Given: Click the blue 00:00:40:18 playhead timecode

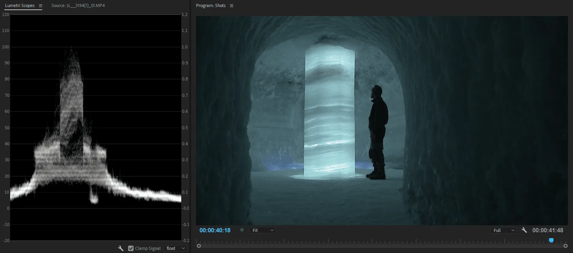Looking at the screenshot, I should 215,230.
